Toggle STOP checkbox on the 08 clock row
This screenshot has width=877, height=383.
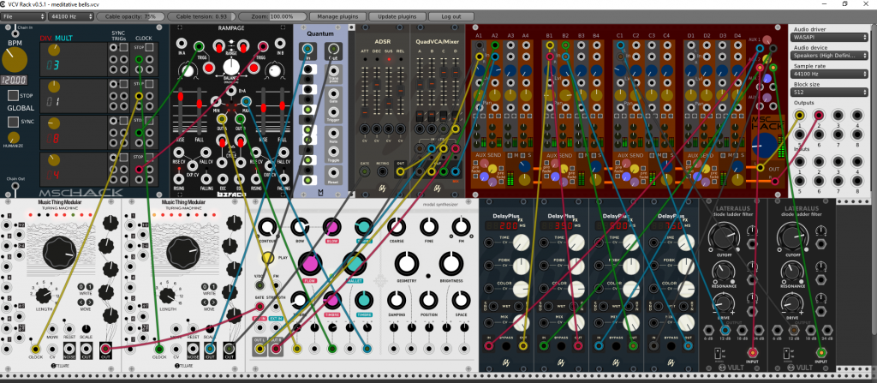[148, 122]
